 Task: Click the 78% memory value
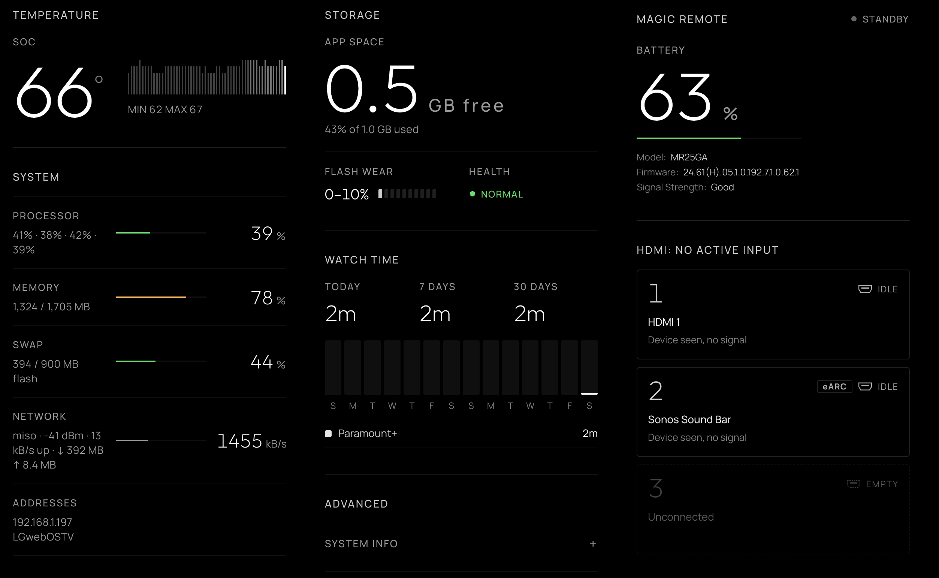click(x=268, y=298)
